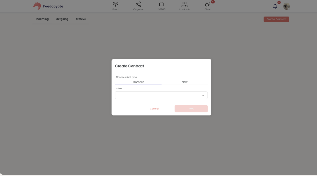
Task: Switch to the Outgoing tab
Action: pos(62,19)
